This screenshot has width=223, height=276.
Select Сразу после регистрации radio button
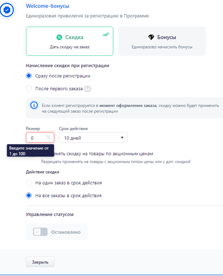click(x=29, y=76)
